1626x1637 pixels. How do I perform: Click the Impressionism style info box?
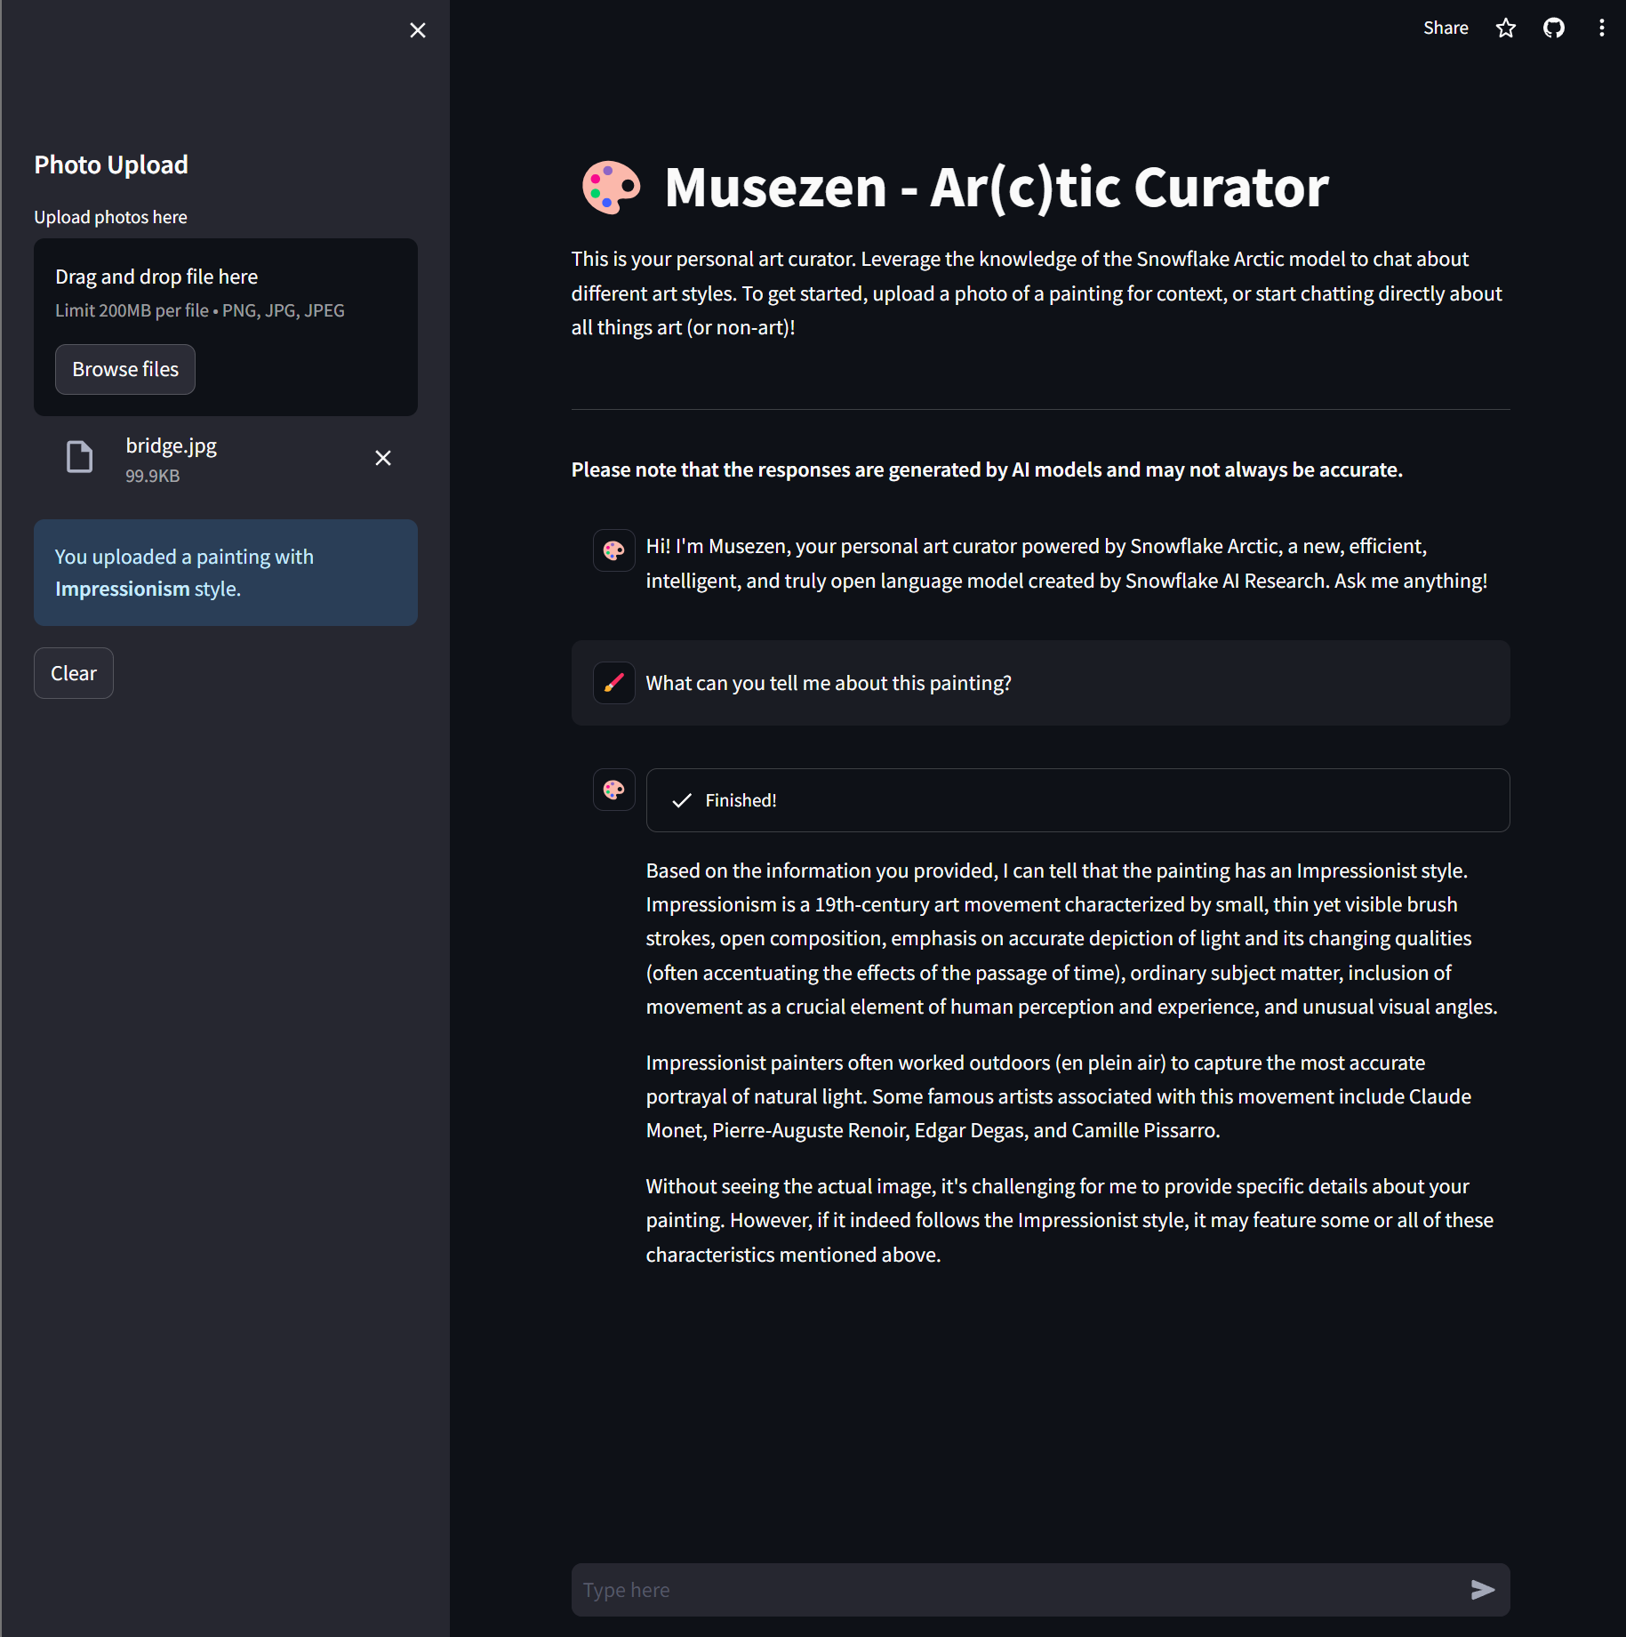click(x=226, y=573)
